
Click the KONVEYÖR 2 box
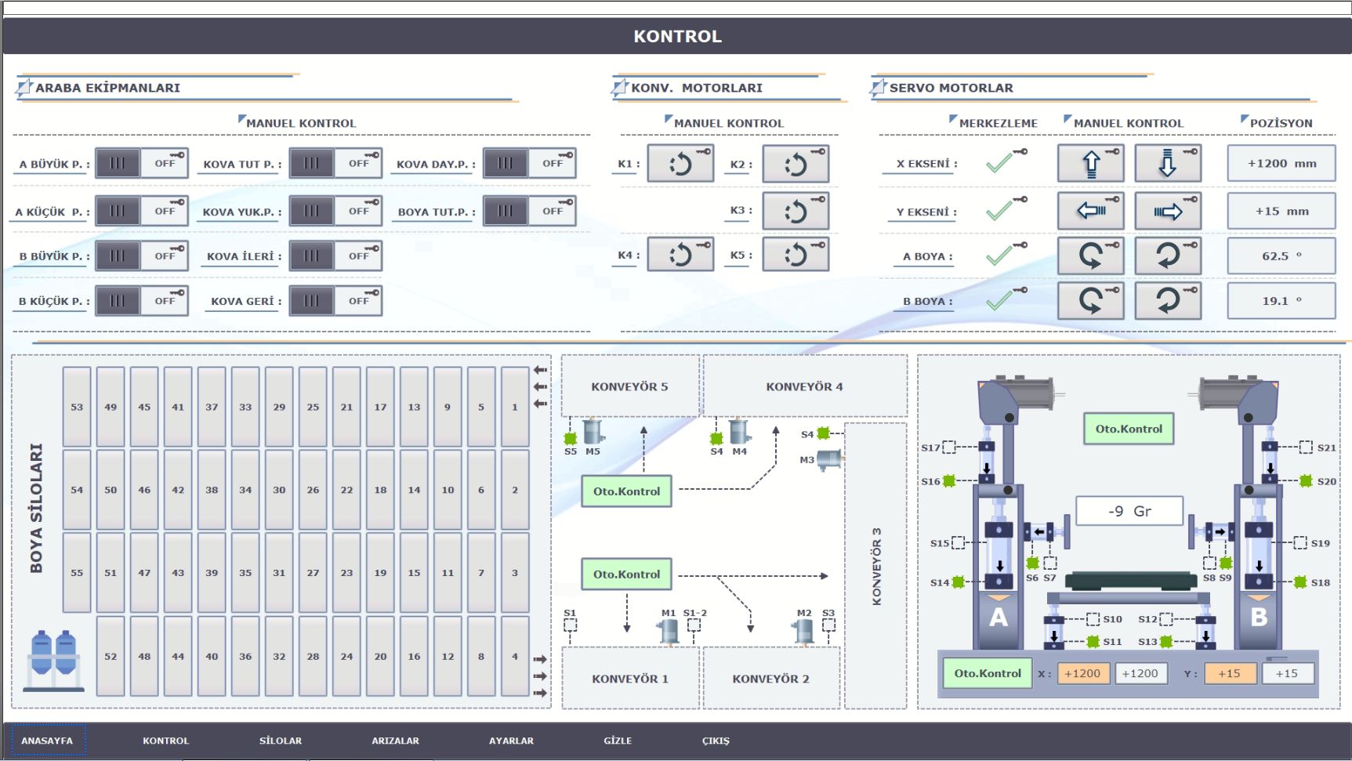(771, 678)
